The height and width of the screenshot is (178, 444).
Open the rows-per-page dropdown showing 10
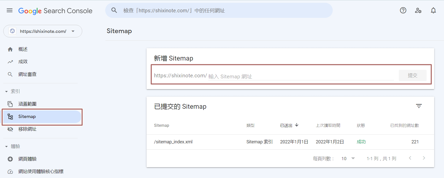(348, 158)
